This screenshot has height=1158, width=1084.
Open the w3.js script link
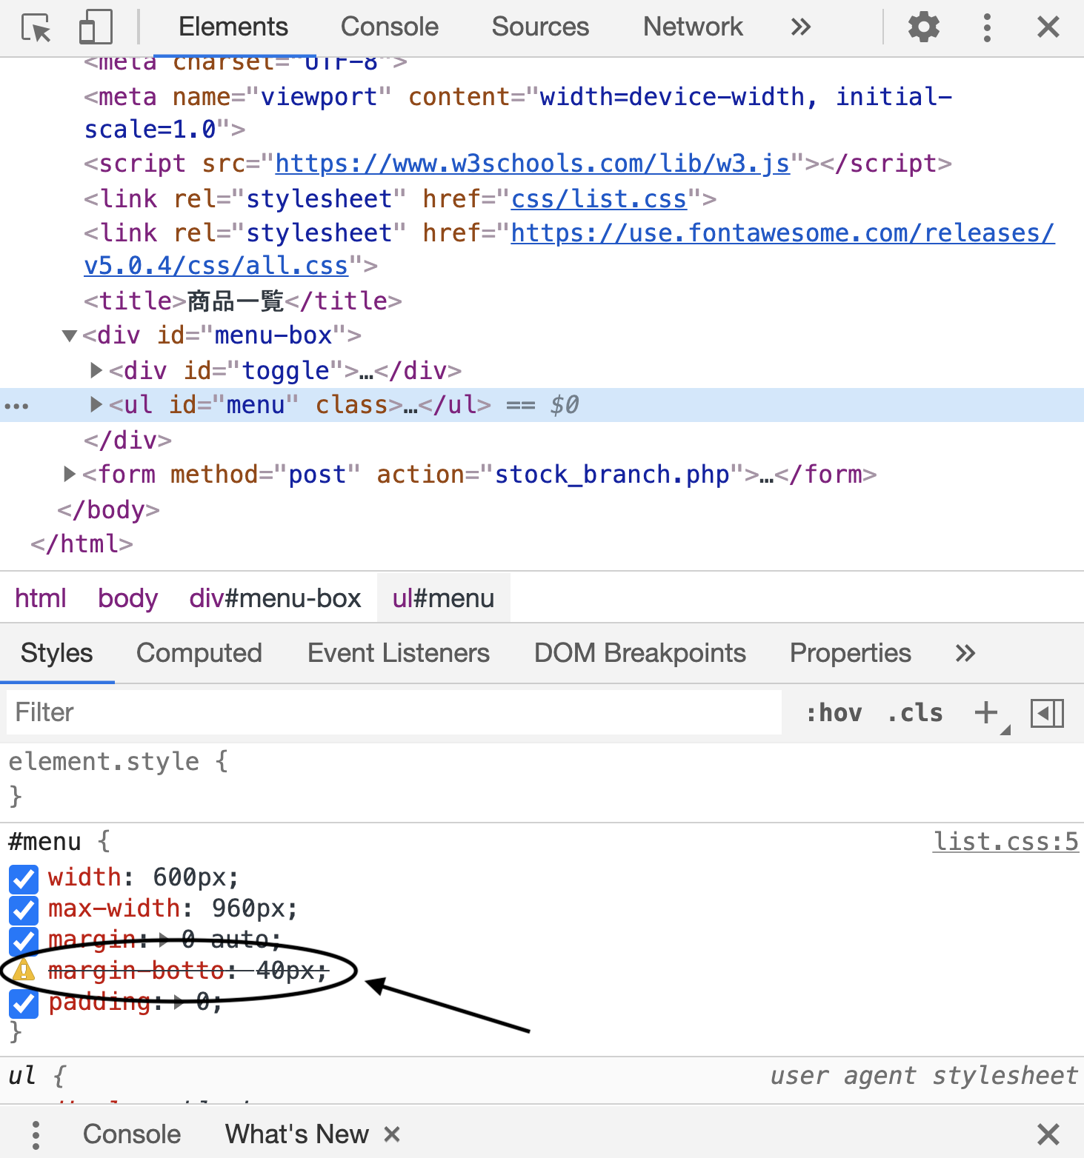point(533,163)
